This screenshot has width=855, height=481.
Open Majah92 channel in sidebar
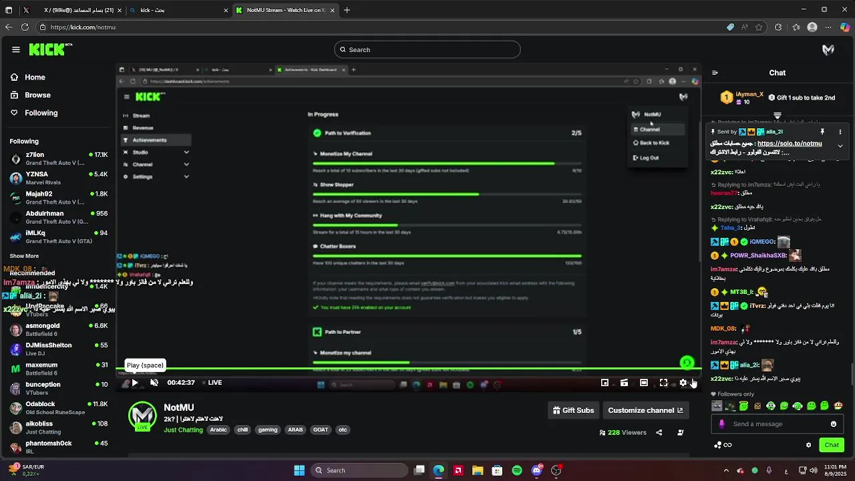click(59, 197)
